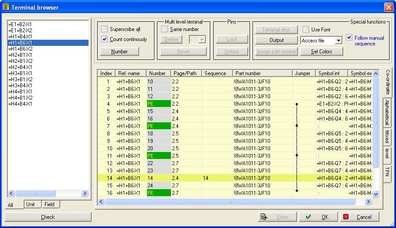Click the Unlock pins button
Image resolution: width=396 pixels, height=228 pixels.
click(x=232, y=52)
